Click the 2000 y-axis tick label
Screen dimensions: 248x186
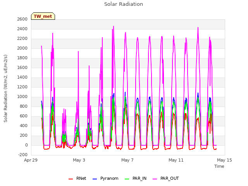point(22,48)
